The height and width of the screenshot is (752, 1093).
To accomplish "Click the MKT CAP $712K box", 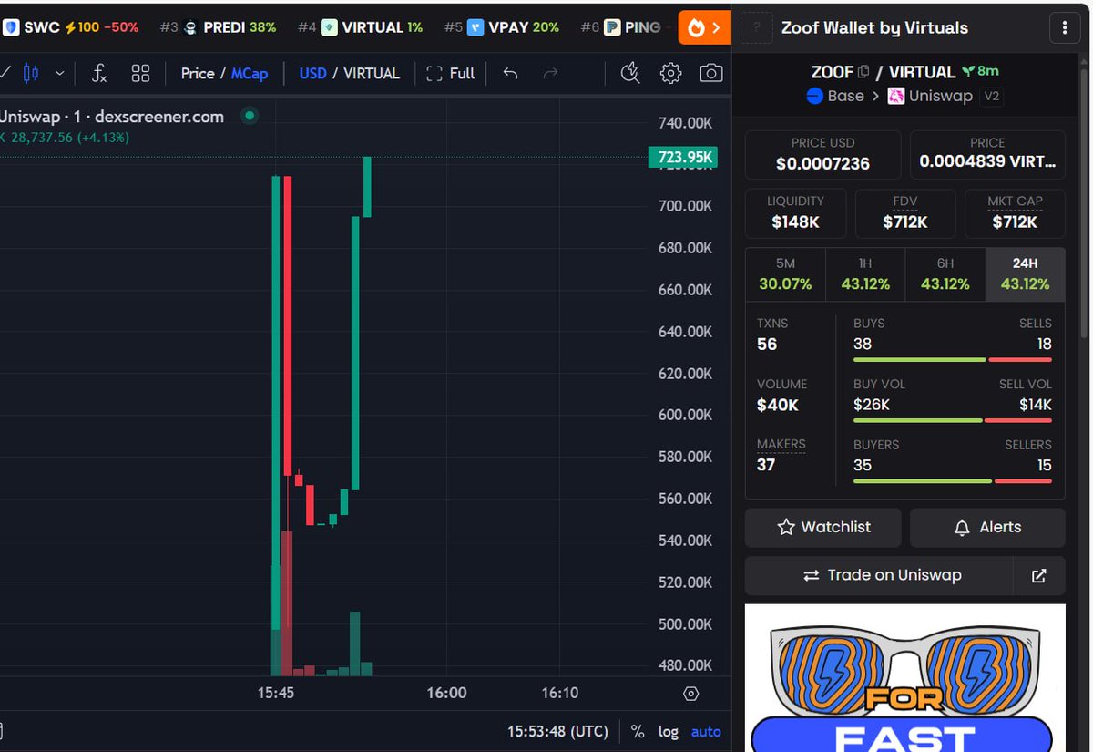I will tap(1015, 212).
